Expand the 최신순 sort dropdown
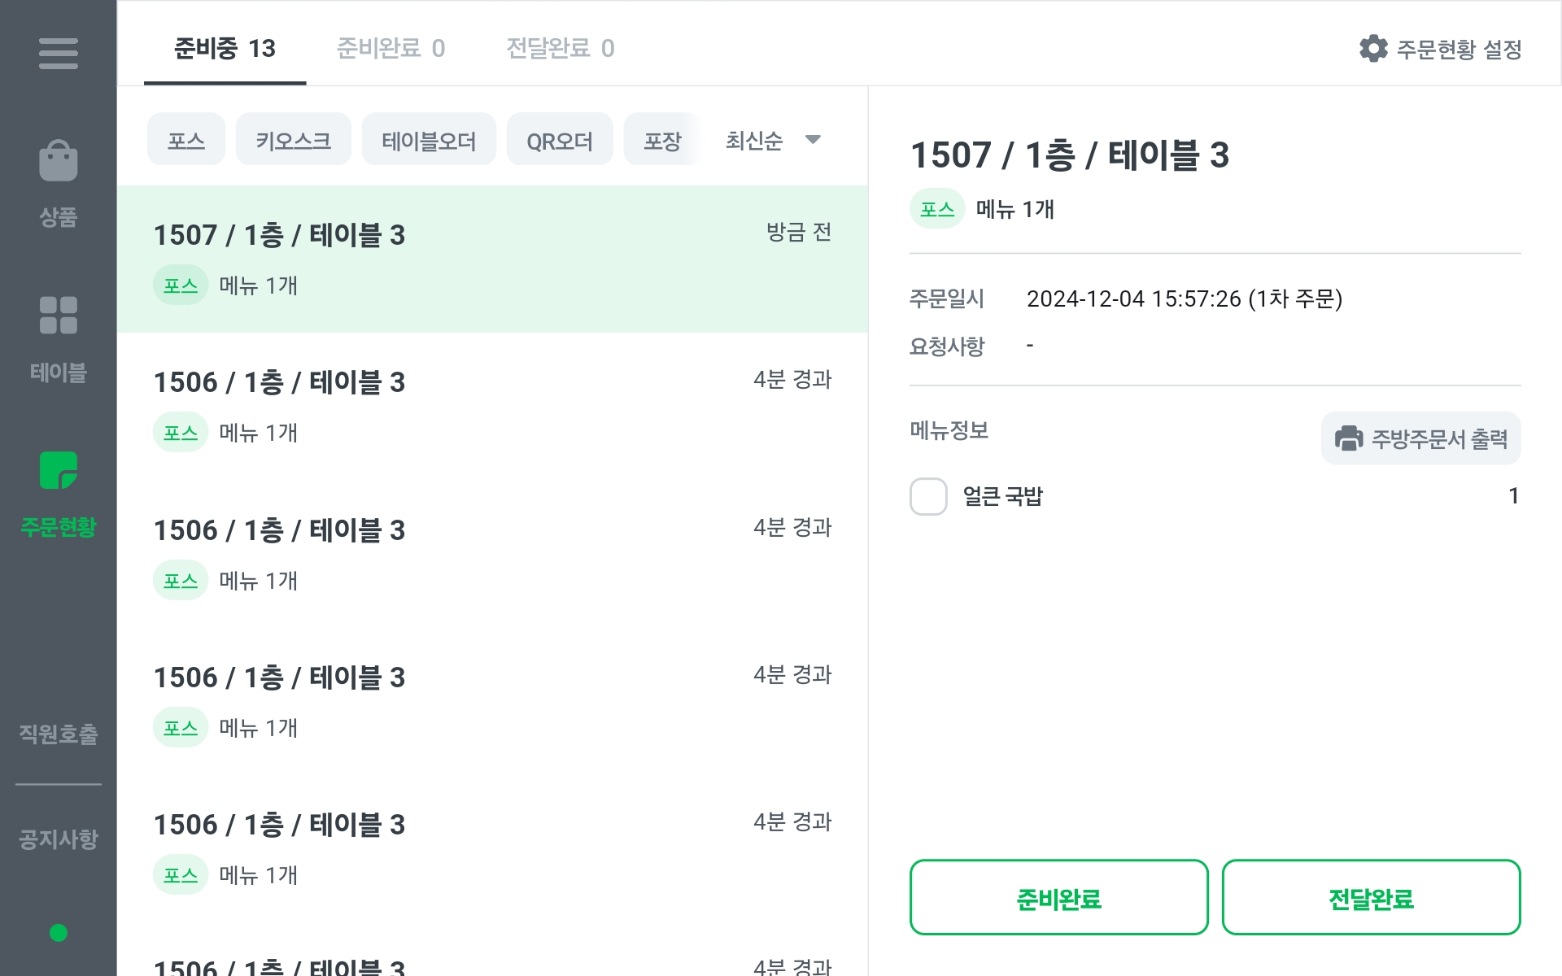 click(x=773, y=140)
